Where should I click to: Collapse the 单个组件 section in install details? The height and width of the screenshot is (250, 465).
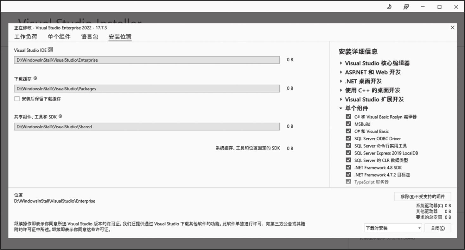point(341,108)
